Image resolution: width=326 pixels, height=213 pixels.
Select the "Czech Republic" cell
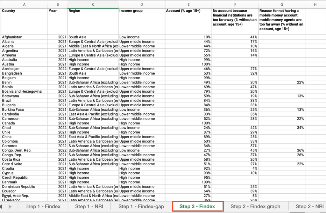pyautogui.click(x=24, y=177)
